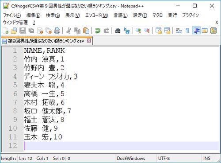
Task: Click the line ディーン フジオカ,3
Action: [x=51, y=77]
